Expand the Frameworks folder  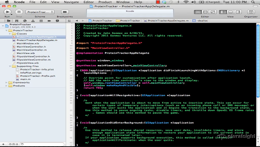tap(6, 83)
